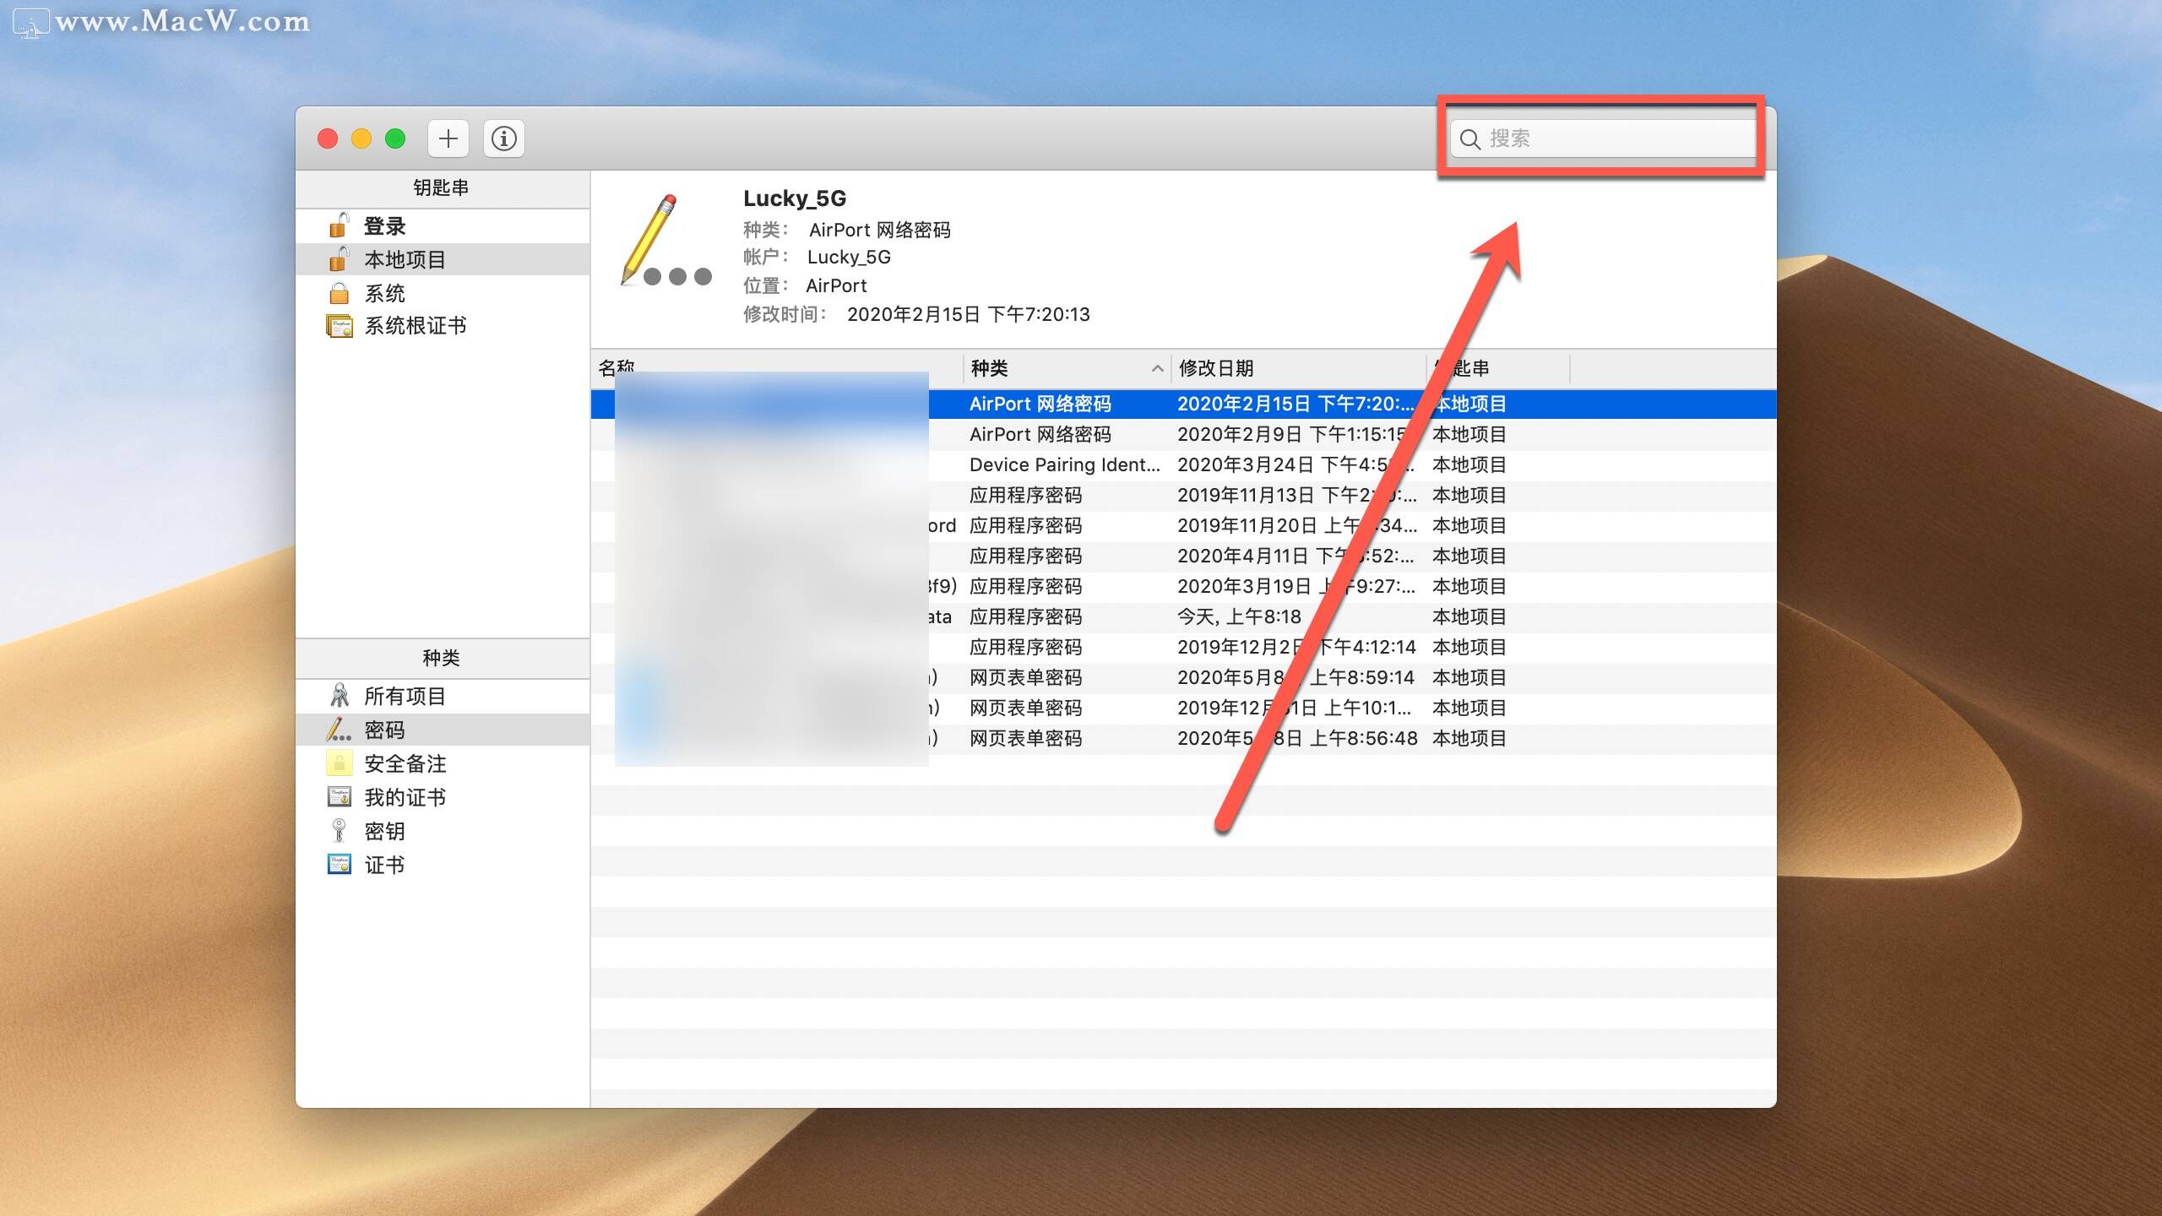Select the 密钥 category
This screenshot has height=1216, width=2162.
(x=384, y=831)
